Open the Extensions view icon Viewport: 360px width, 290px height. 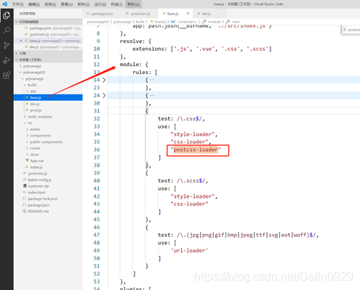[x=7, y=75]
